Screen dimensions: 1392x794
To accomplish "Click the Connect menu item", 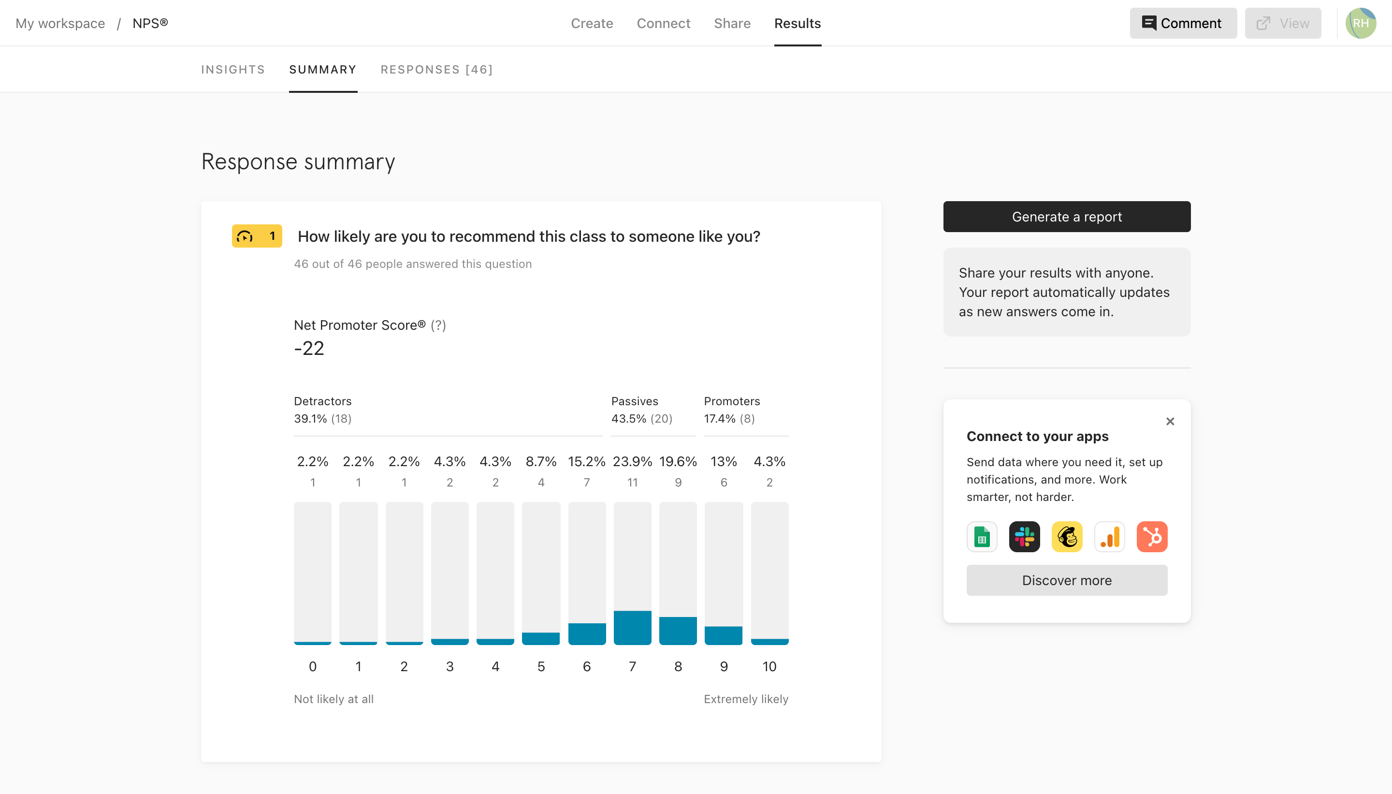I will (x=664, y=23).
